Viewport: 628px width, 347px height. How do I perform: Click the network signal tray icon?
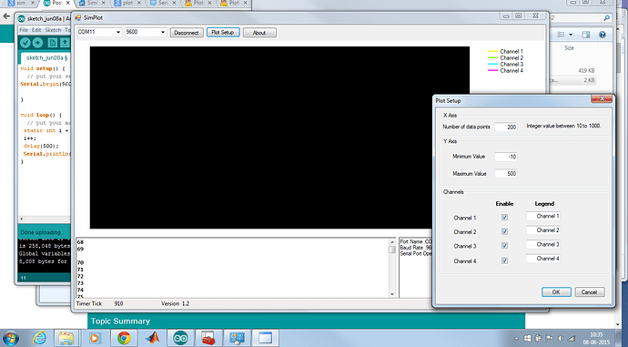pos(572,339)
